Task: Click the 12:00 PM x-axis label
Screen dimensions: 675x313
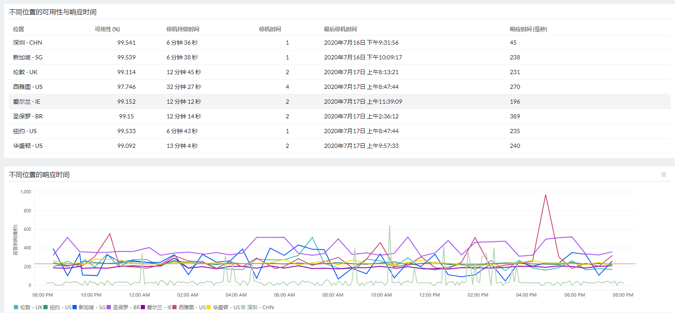Action: coord(429,295)
